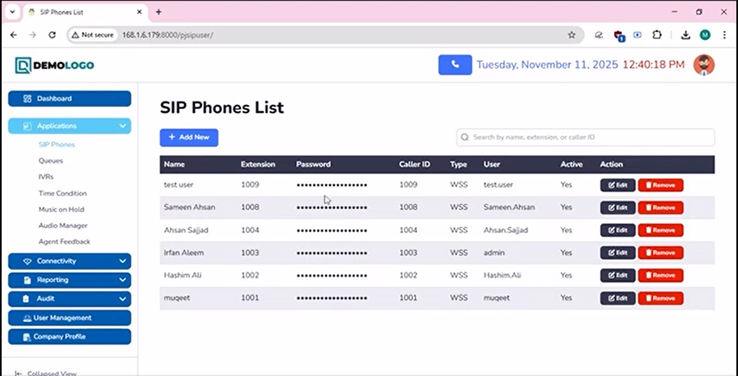The image size is (738, 376).
Task: Open the Dashboard sidebar button
Action: point(69,99)
